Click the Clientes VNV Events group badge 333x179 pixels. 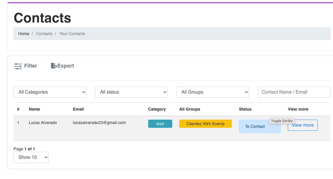206,124
